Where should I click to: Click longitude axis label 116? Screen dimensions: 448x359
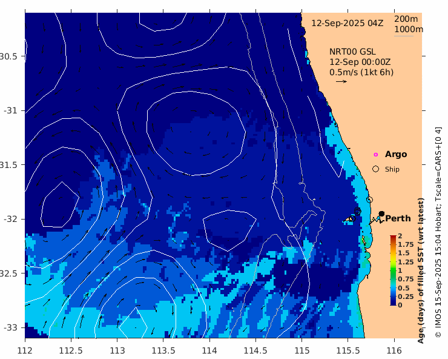pos(394,351)
